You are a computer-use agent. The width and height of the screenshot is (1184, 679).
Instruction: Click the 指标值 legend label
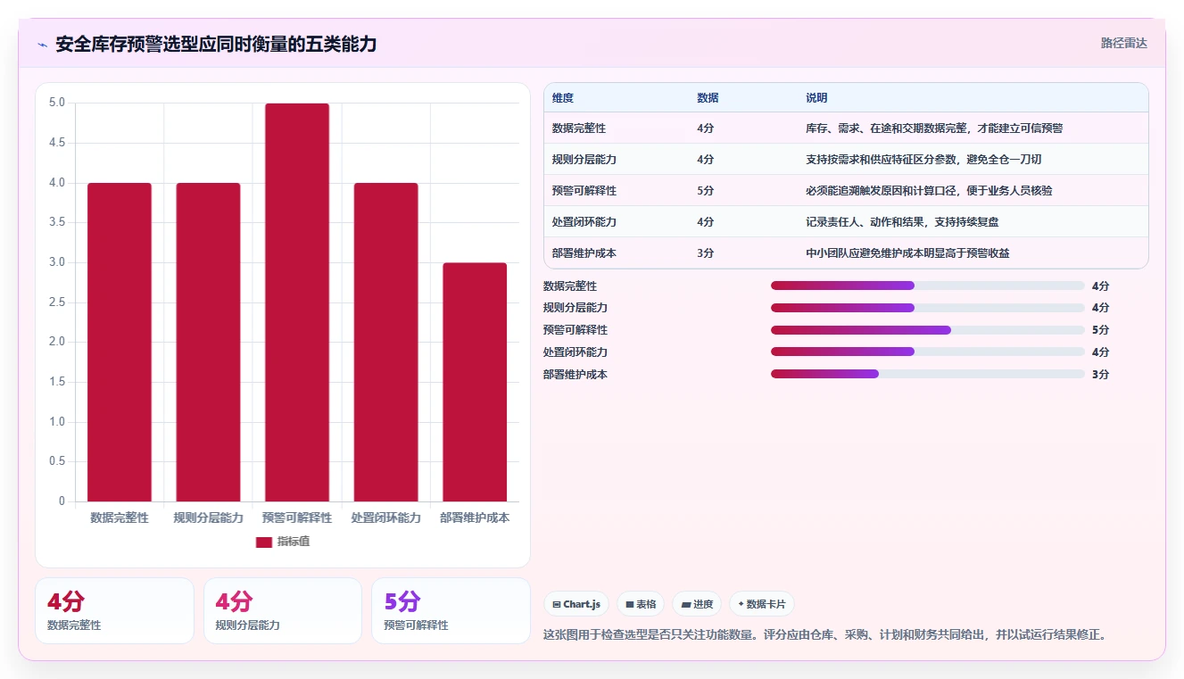(x=293, y=542)
